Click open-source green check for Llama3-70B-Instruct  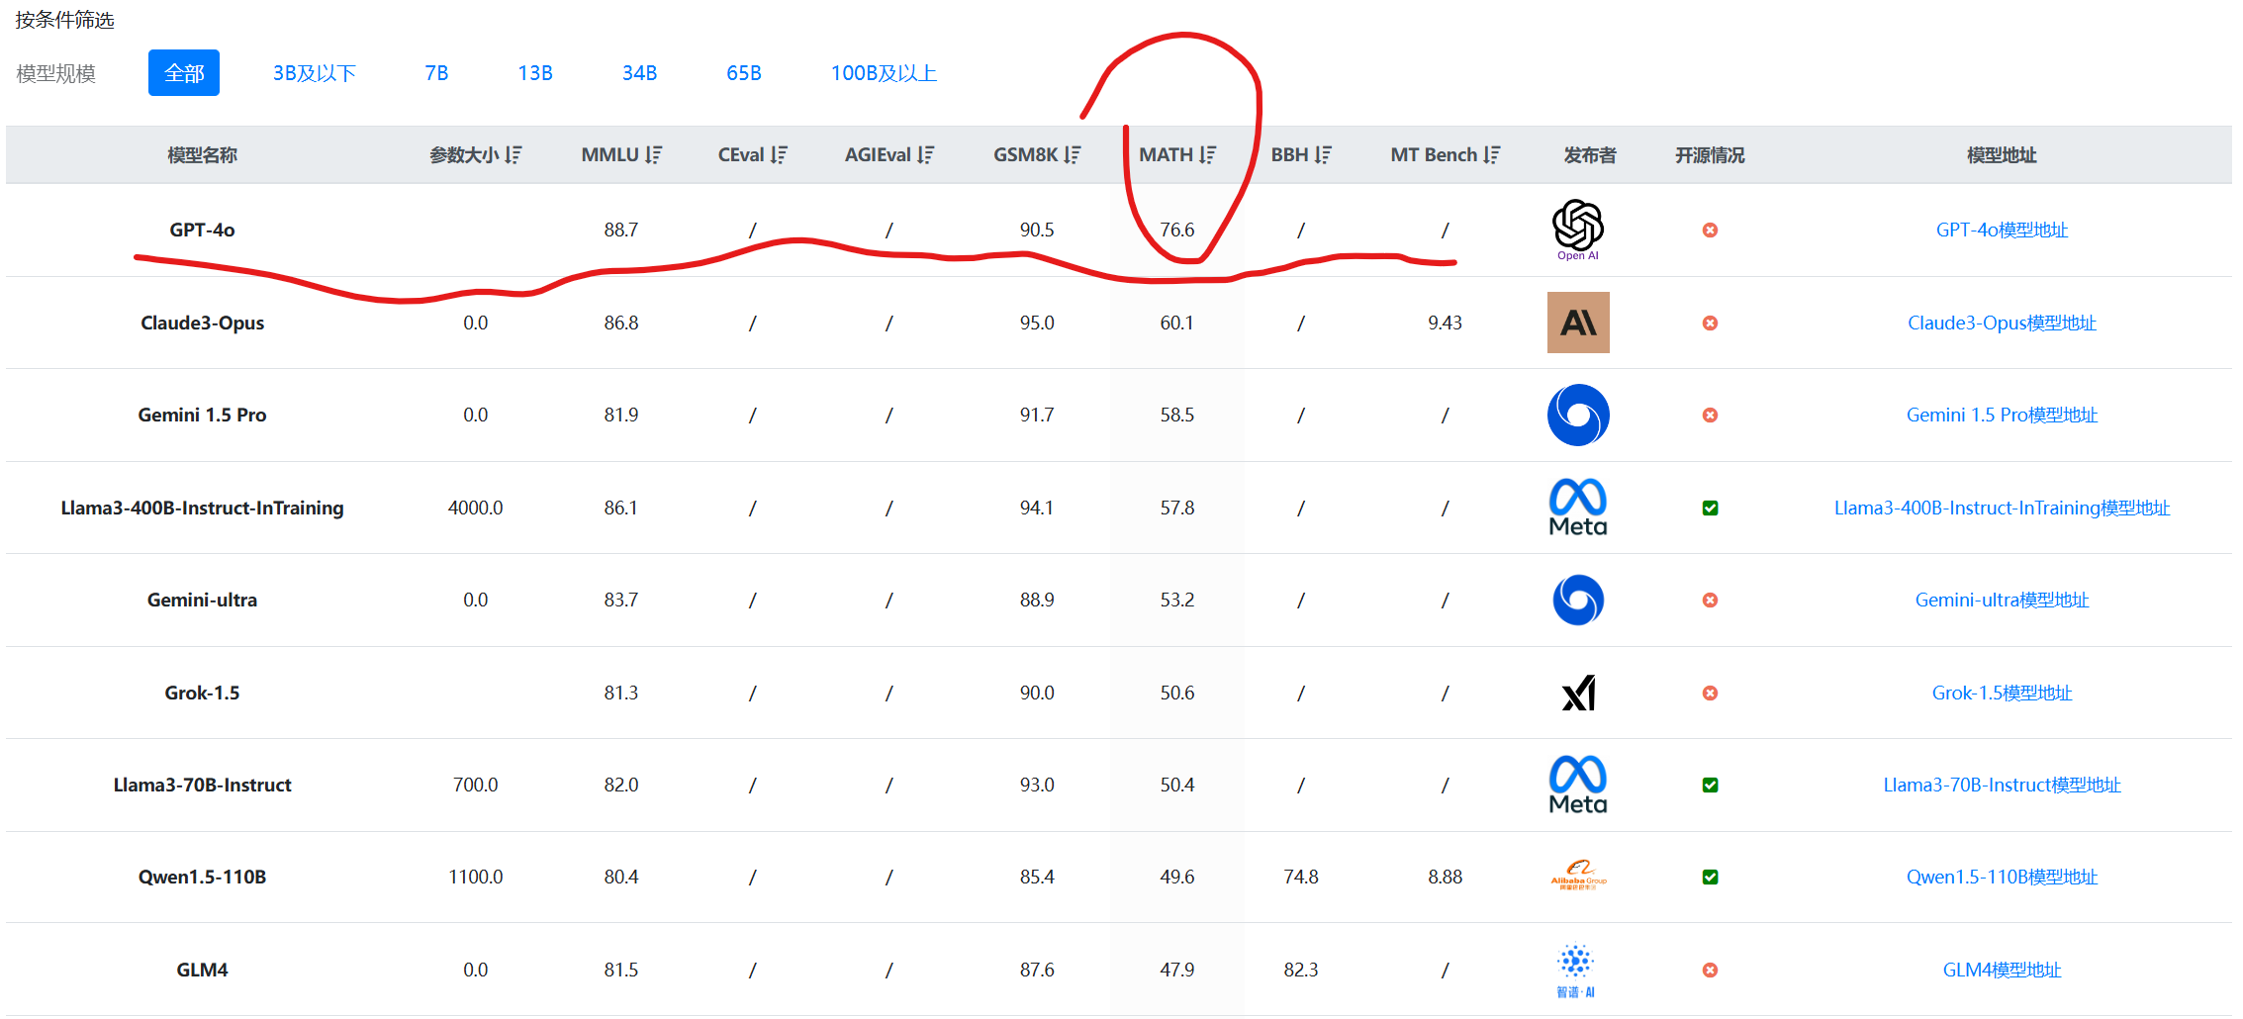coord(1710,785)
